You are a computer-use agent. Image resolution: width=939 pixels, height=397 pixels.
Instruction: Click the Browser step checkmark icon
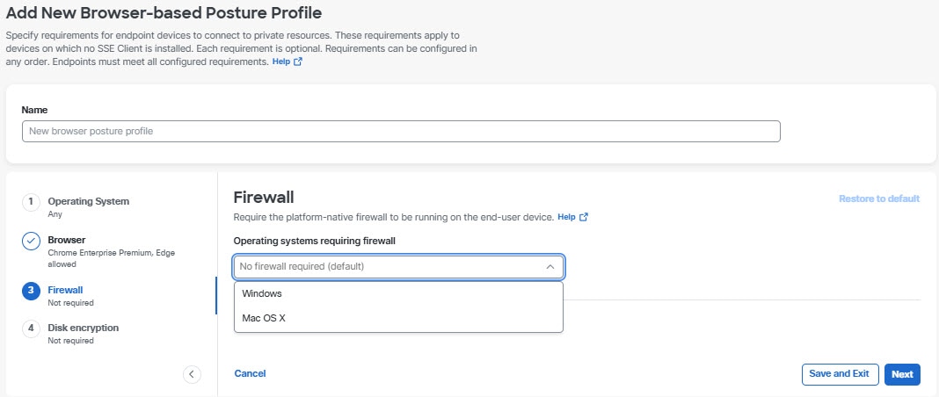click(31, 242)
